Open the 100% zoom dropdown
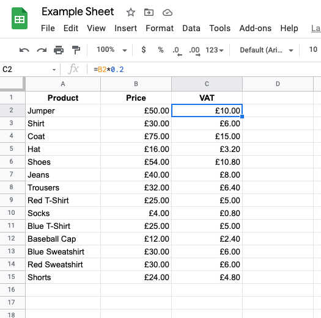The height and width of the screenshot is (318, 321). 111,49
